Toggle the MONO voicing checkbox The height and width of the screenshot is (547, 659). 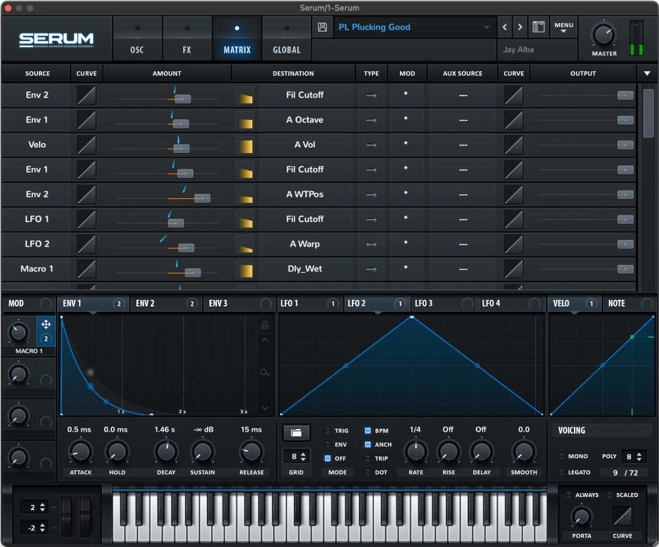point(561,456)
